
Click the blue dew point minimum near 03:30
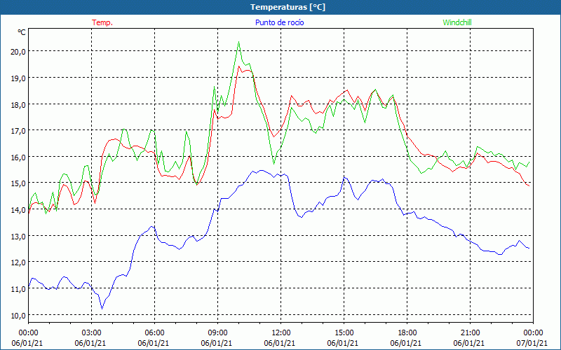pyautogui.click(x=102, y=309)
